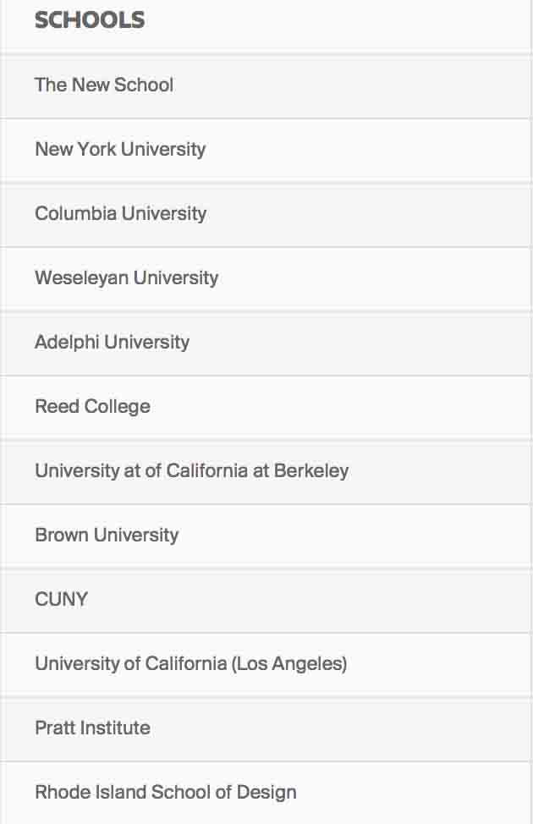Select Weseleyan University
Screen dimensions: 533x824
point(266,278)
